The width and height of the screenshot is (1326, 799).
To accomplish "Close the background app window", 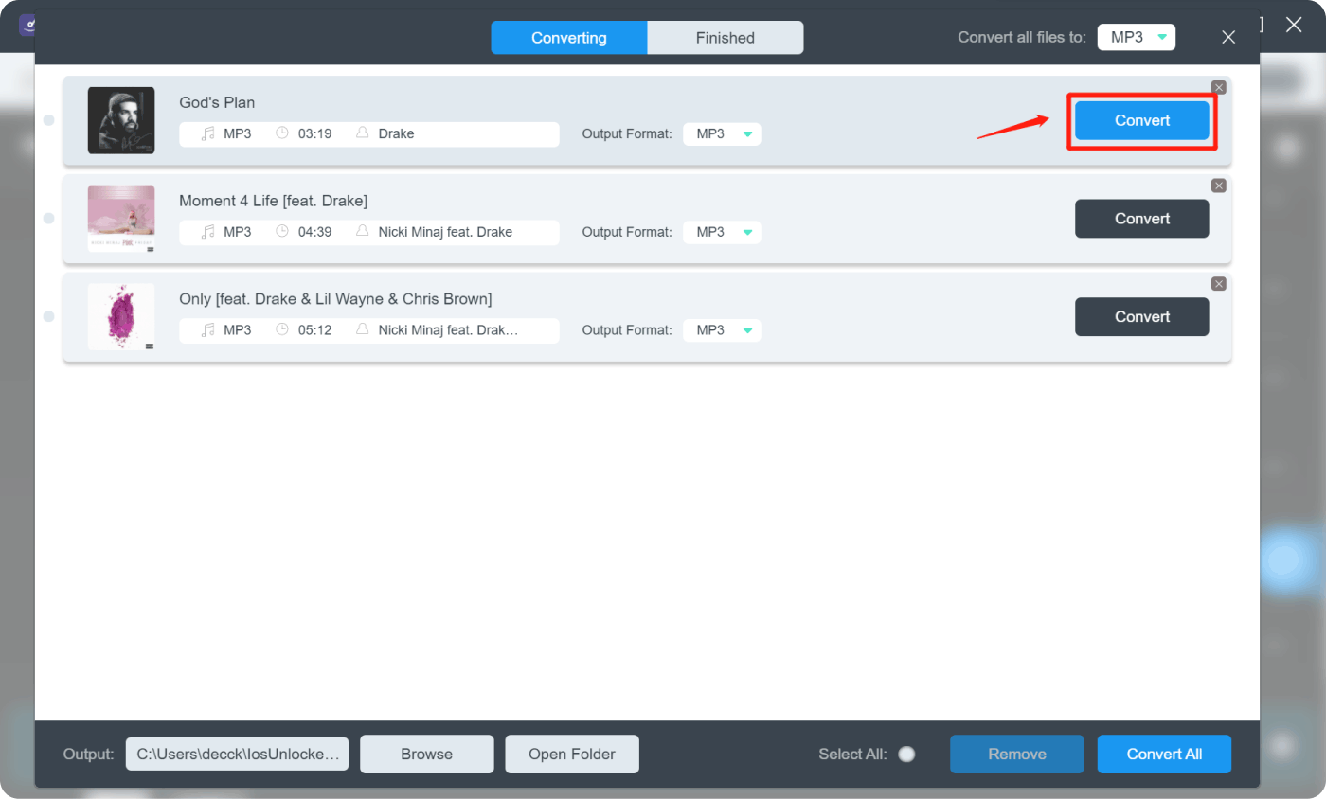I will click(x=1294, y=25).
